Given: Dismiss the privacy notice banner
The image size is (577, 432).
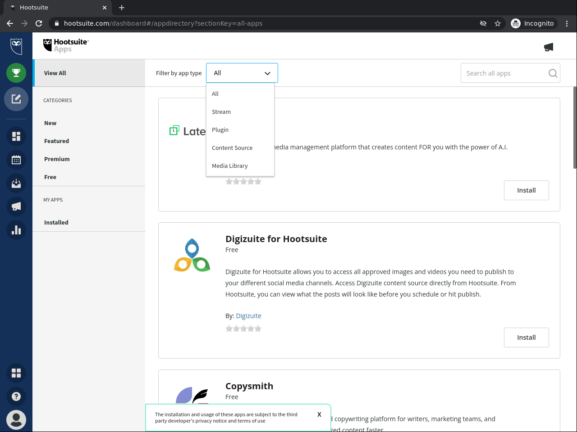Looking at the screenshot, I should point(319,414).
